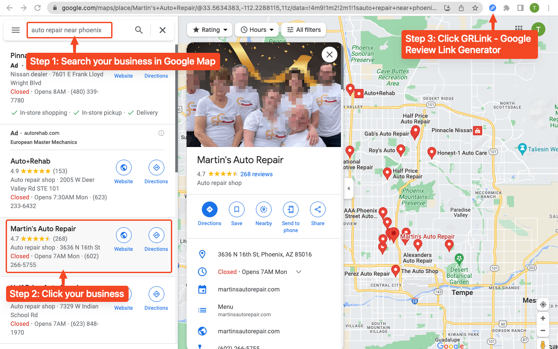Get Directions to Auto+Rehab listing
The height and width of the screenshot is (349, 558).
157,168
